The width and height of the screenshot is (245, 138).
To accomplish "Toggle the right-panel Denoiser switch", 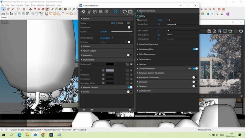I will (194, 86).
